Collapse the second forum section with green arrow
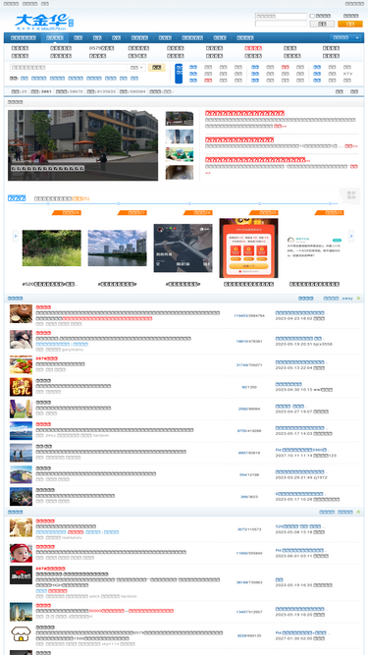The image size is (368, 655). pyautogui.click(x=358, y=512)
